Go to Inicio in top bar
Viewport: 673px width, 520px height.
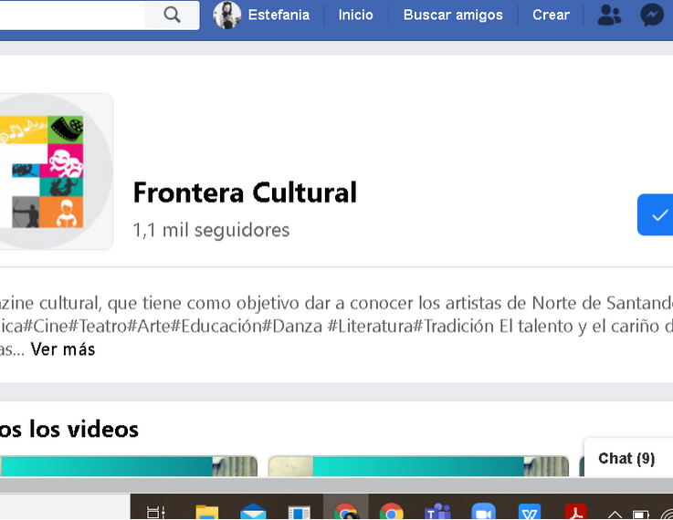click(x=355, y=15)
